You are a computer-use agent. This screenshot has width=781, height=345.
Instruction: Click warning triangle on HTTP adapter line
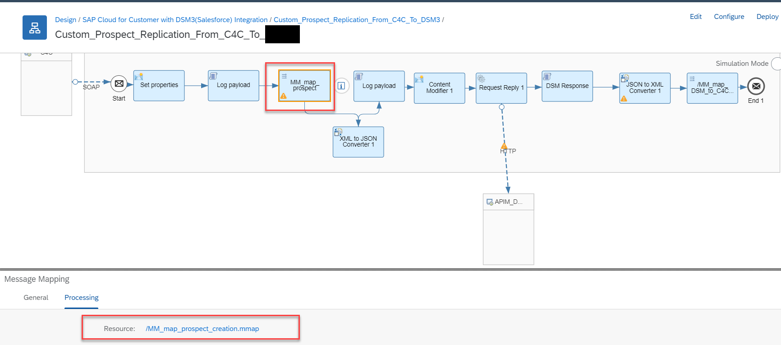pos(504,146)
